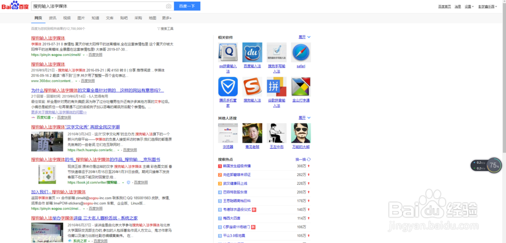Screen dimensions: 506x243
Task: Open 百度快照 link for 360doc result
Action: tap(87, 81)
